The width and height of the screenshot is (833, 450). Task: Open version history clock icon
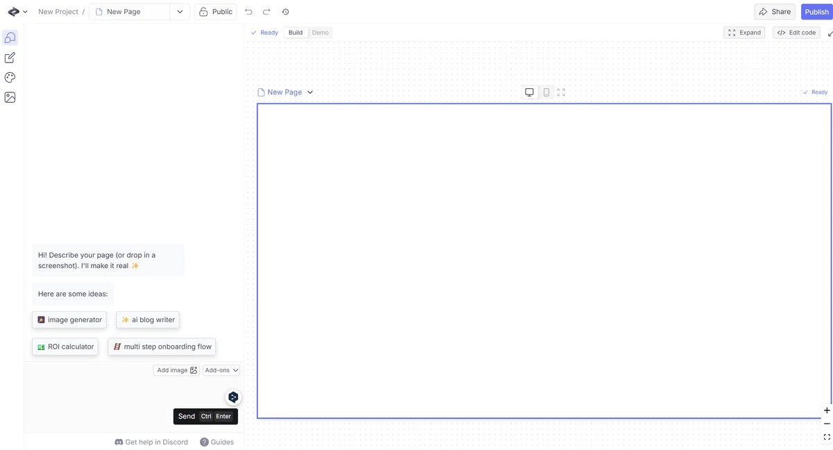click(285, 12)
